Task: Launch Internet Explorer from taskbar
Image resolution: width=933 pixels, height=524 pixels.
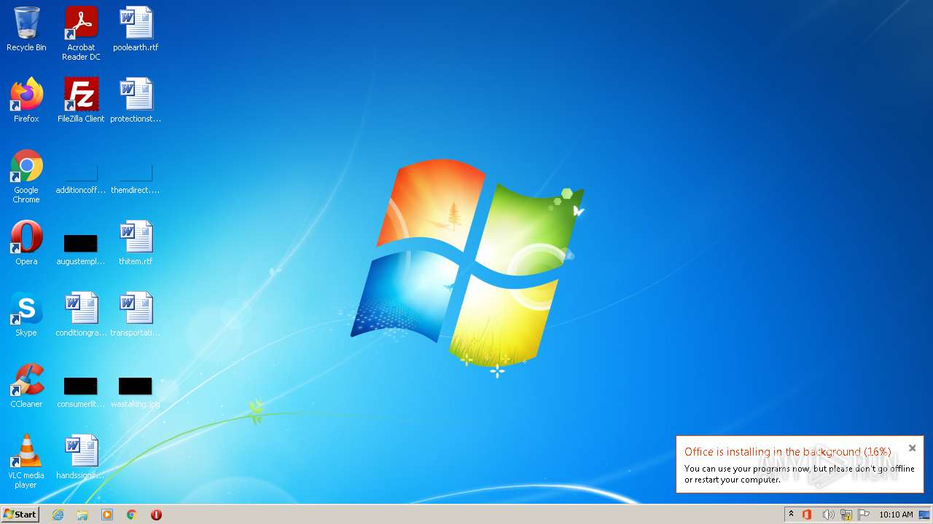Action: pos(58,515)
